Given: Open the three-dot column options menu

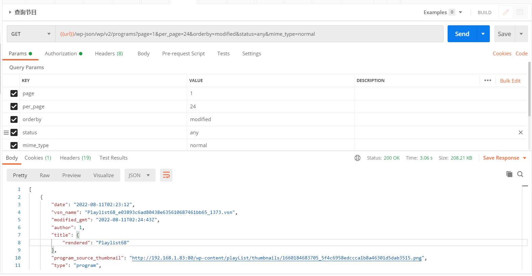Looking at the screenshot, I should pyautogui.click(x=487, y=80).
